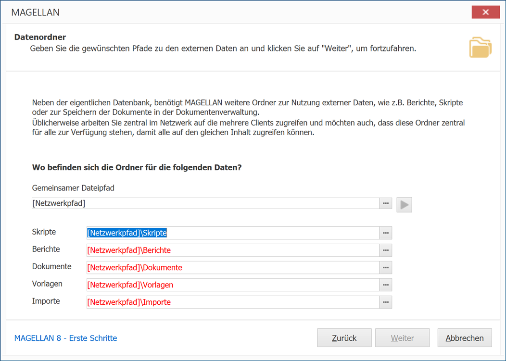The image size is (506, 361).
Task: Click the Importe label
Action: pos(46,301)
